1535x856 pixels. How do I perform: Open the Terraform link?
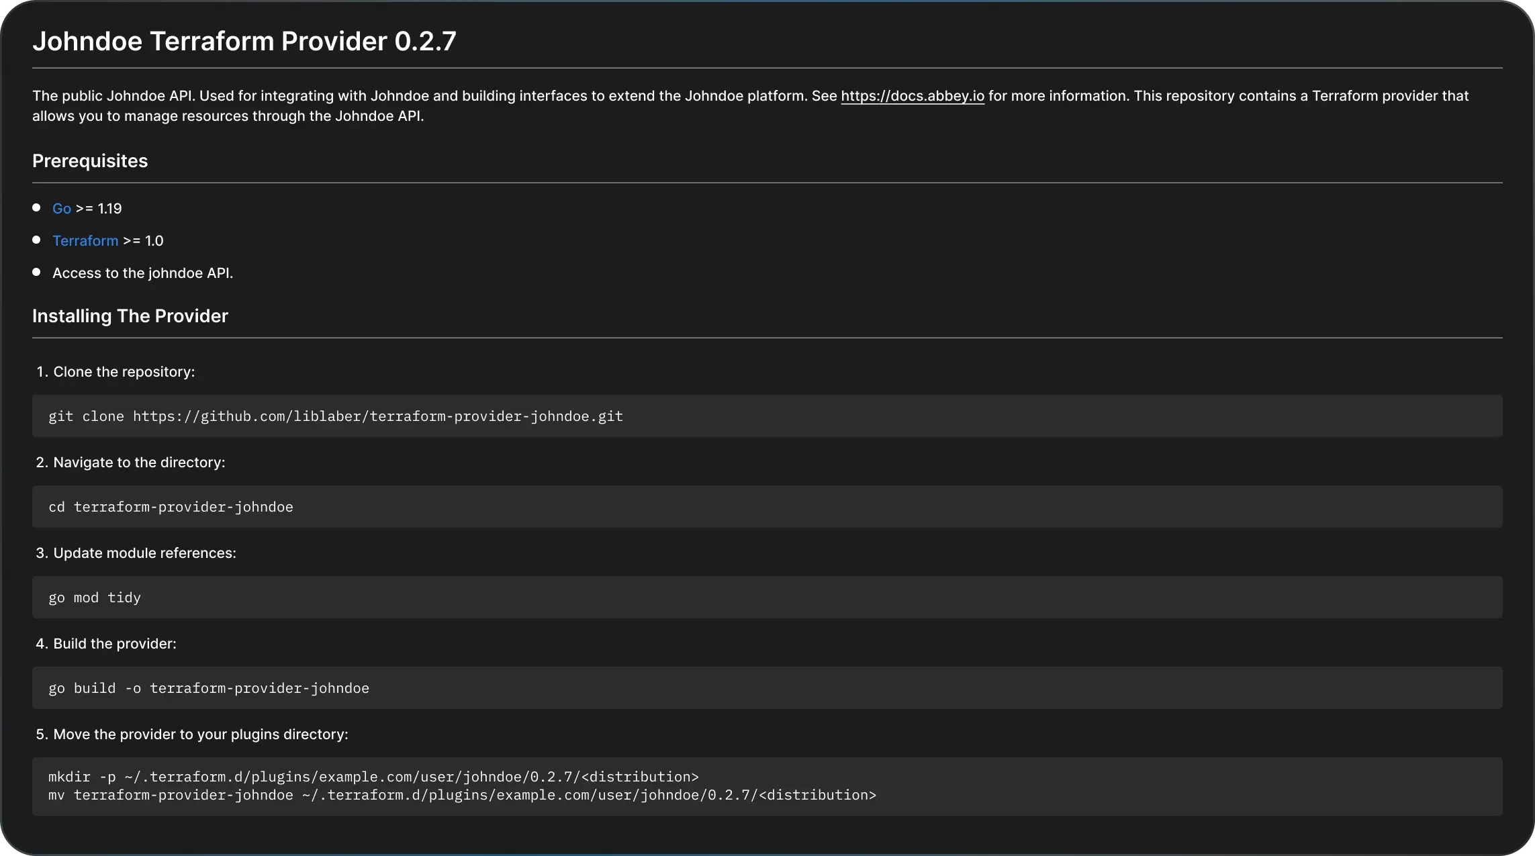(85, 240)
